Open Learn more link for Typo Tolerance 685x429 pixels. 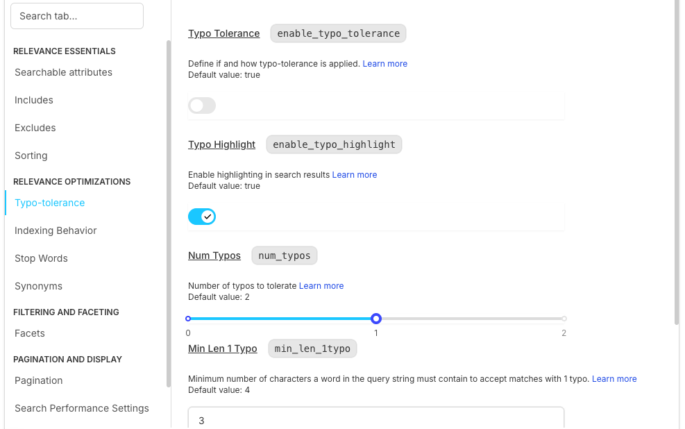click(384, 64)
